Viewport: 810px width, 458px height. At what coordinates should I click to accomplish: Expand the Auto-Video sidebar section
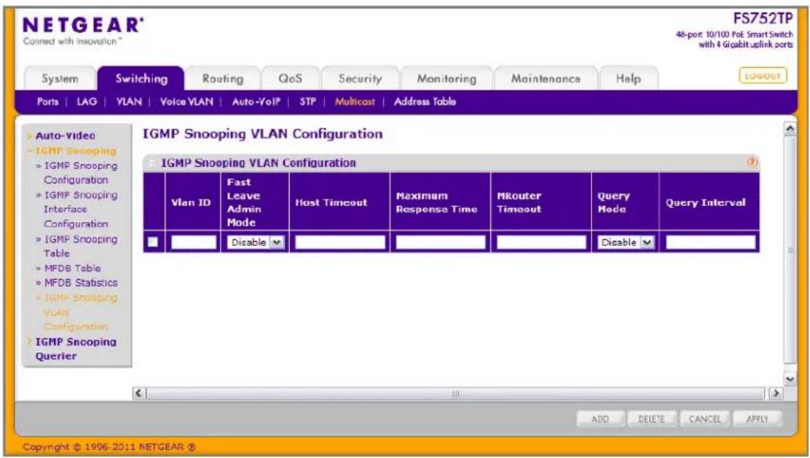coord(65,135)
